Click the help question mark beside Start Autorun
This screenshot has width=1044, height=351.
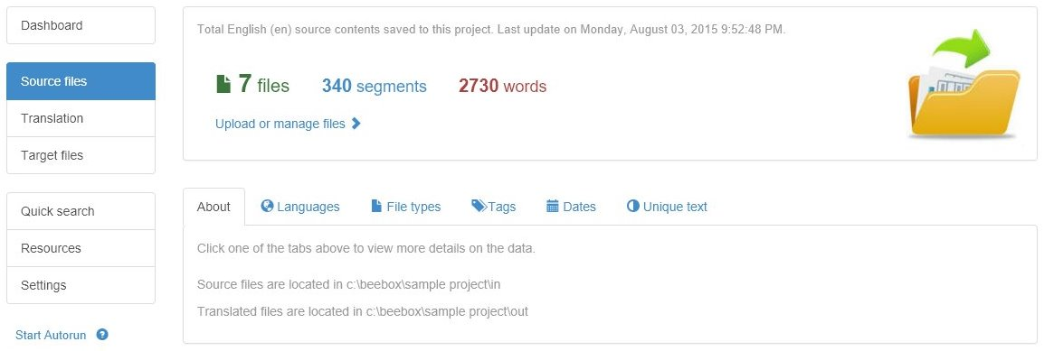(x=102, y=335)
